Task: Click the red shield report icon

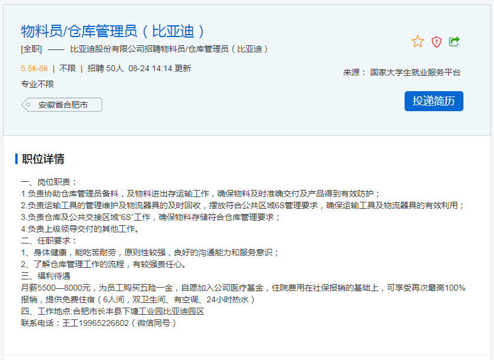Action: pyautogui.click(x=436, y=42)
